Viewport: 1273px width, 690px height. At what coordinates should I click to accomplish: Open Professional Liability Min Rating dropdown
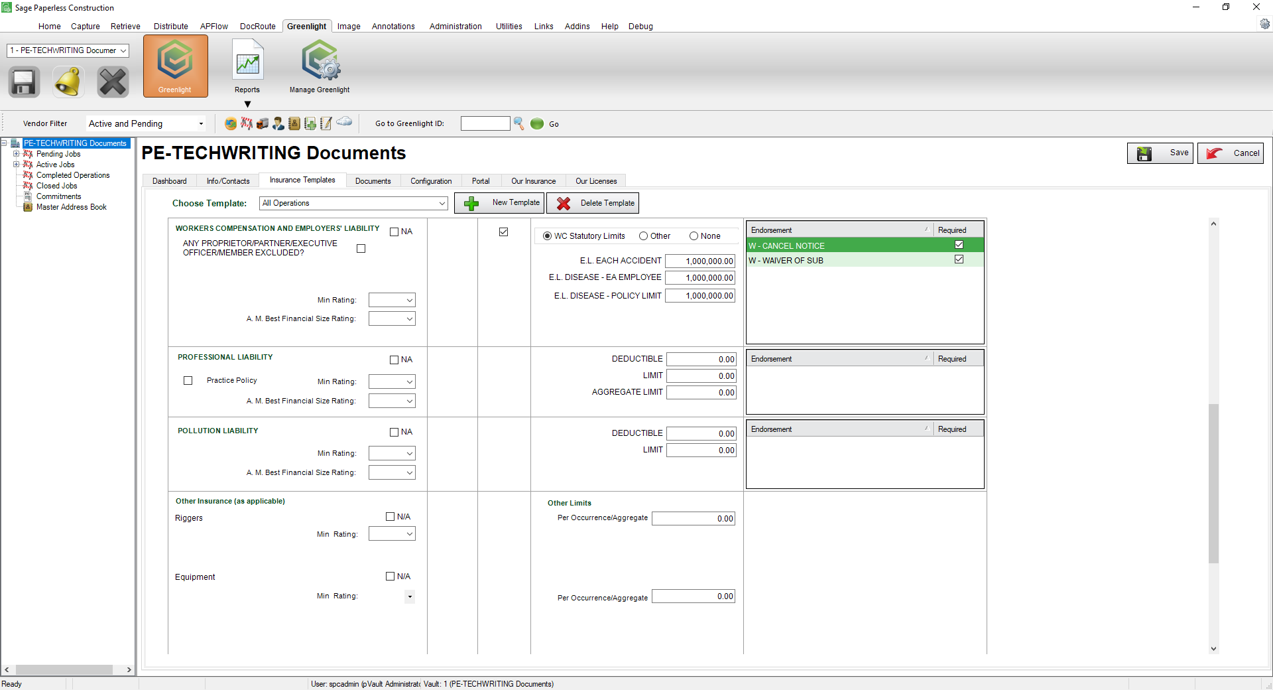tap(392, 381)
